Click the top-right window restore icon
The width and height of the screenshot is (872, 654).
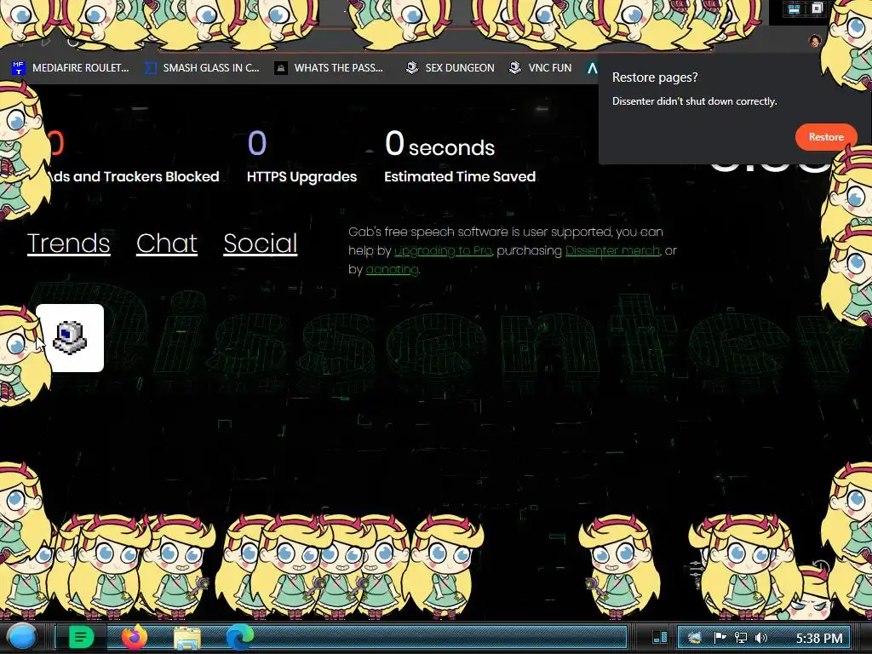817,9
